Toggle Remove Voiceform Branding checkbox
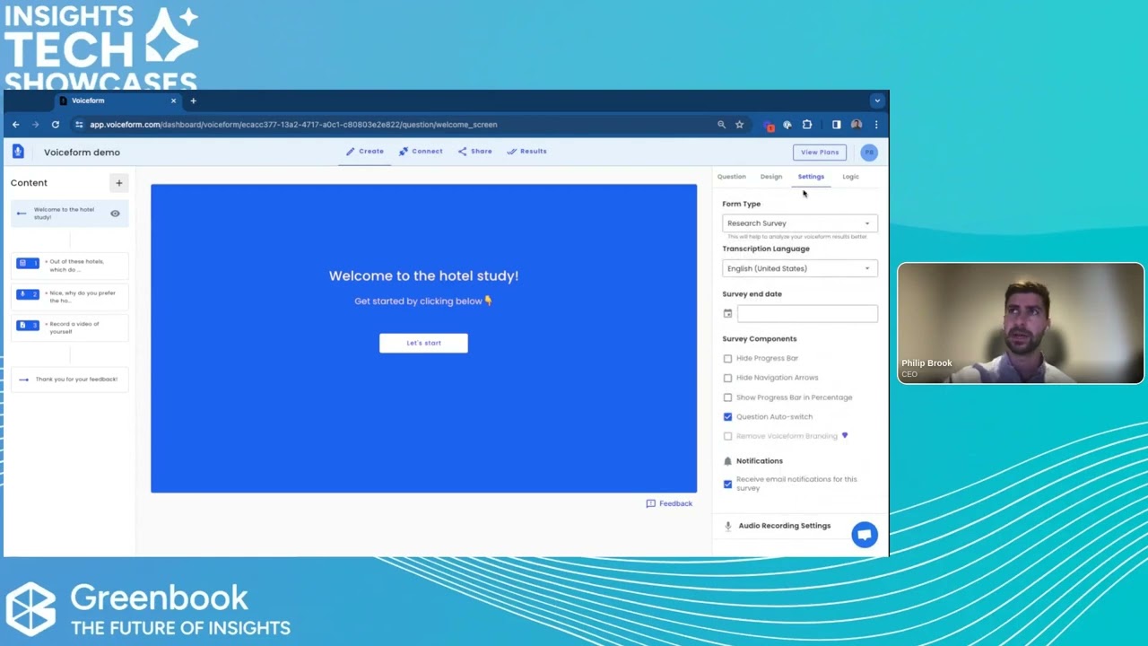Image resolution: width=1148 pixels, height=646 pixels. click(x=727, y=436)
